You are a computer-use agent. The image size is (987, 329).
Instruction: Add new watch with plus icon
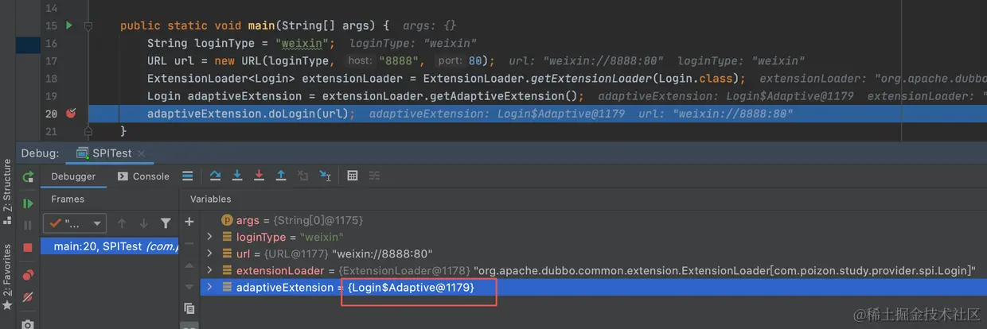coord(189,223)
